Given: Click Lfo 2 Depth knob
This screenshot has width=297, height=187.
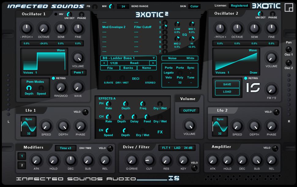Looking at the screenshot, I should 254,126.
